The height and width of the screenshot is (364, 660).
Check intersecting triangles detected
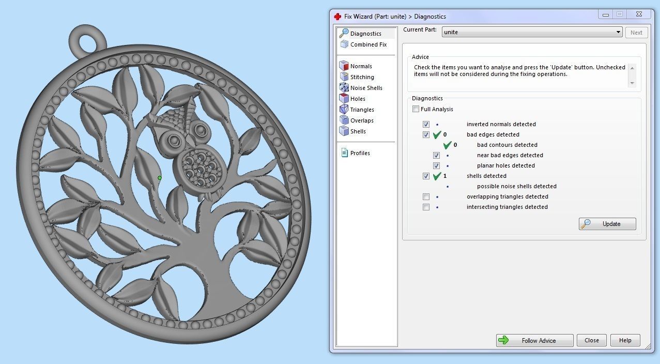426,207
